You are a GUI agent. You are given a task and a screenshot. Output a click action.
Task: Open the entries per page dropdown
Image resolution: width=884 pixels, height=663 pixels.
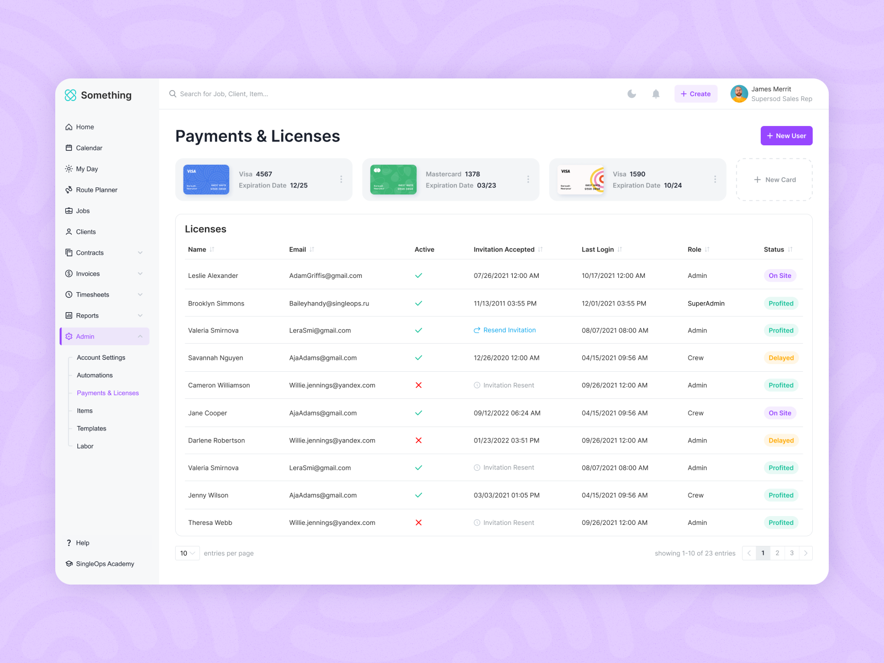click(x=187, y=553)
